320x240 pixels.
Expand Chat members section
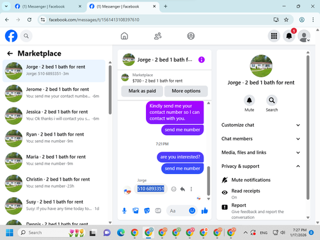click(261, 139)
